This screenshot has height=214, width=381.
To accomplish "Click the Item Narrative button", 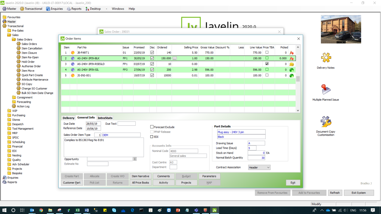I will pyautogui.click(x=140, y=176).
